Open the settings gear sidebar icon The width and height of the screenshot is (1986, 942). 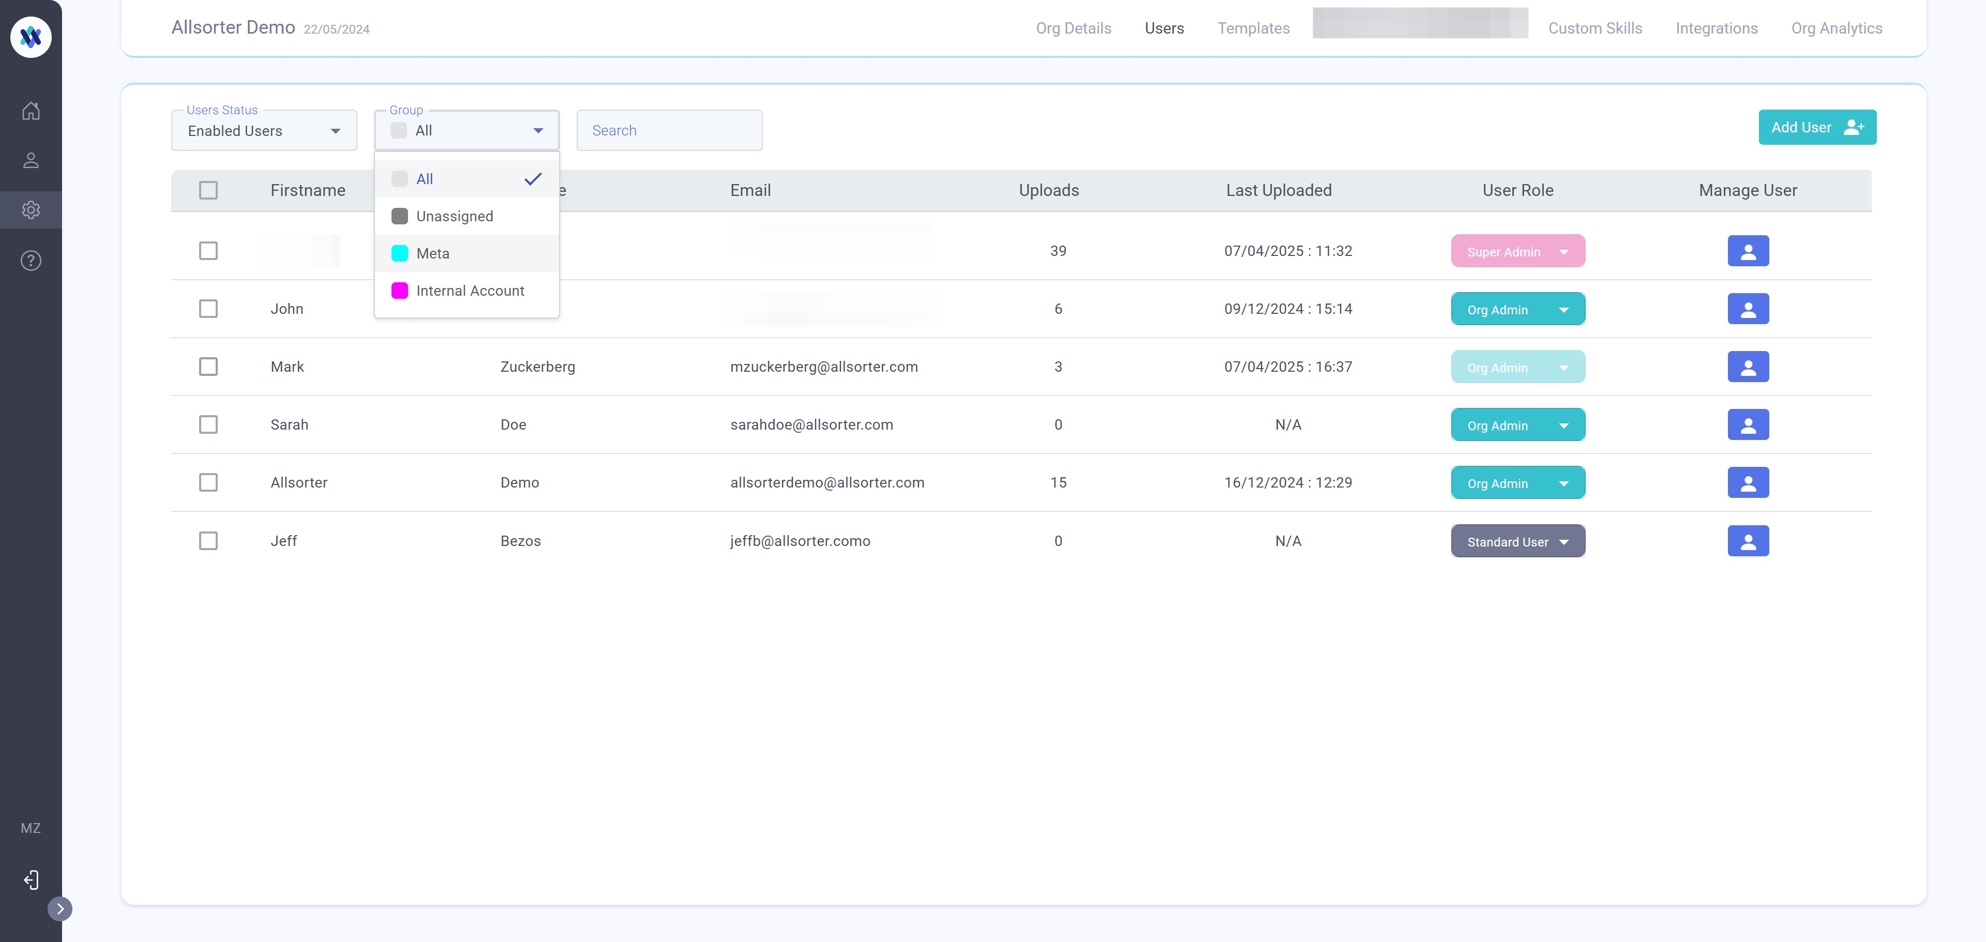(31, 210)
